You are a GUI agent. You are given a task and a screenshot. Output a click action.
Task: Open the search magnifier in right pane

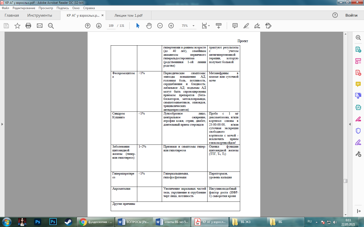[358, 38]
